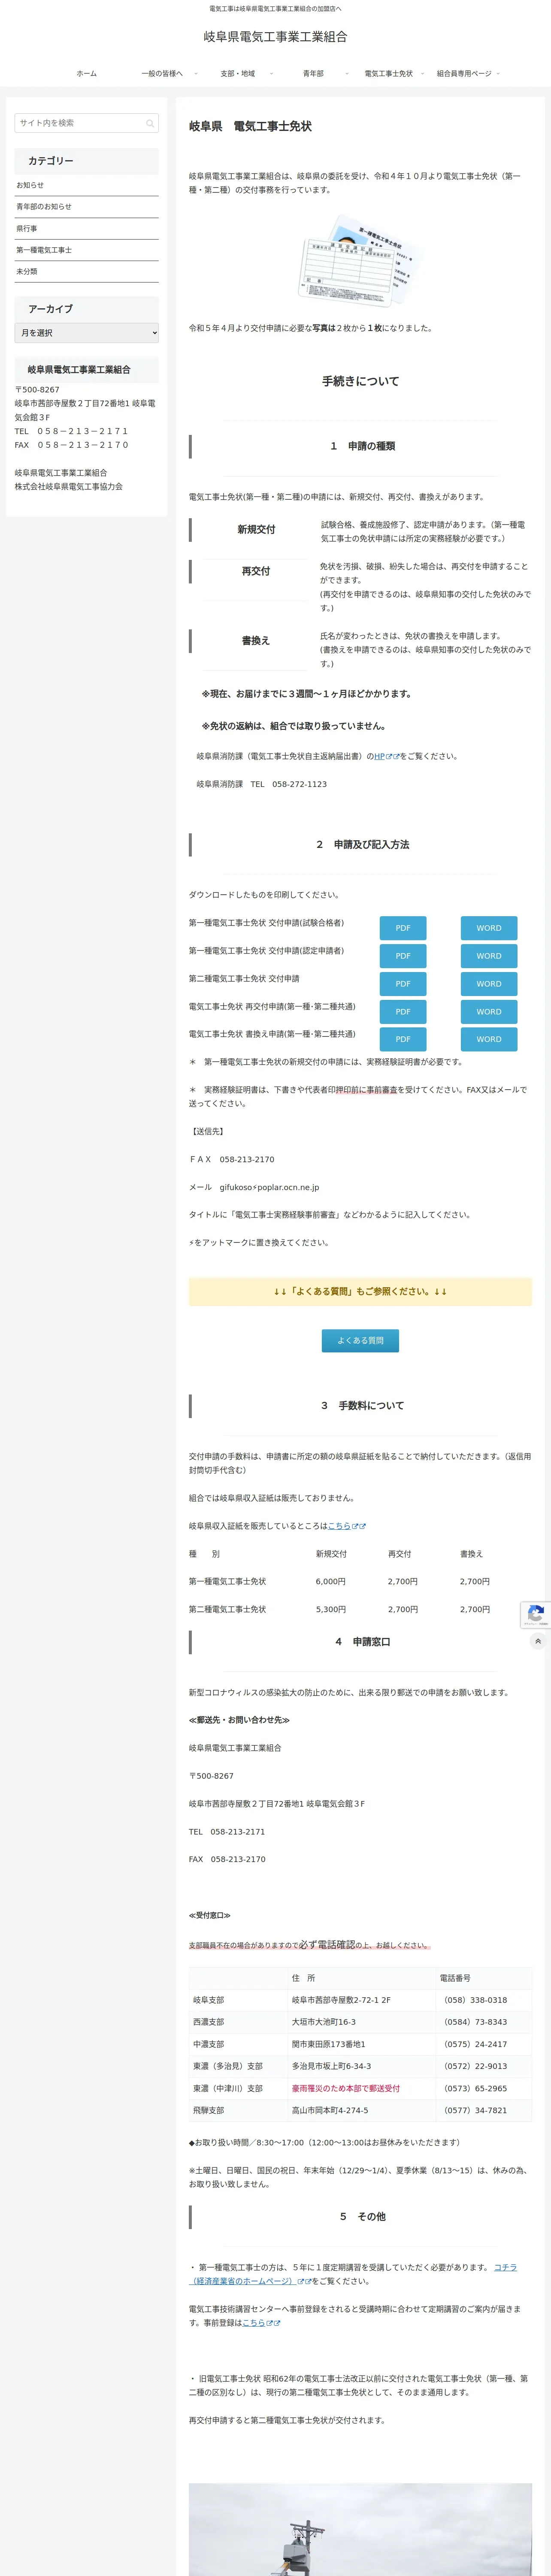Open the 県行事 category
This screenshot has height=2576, width=551.
click(87, 228)
